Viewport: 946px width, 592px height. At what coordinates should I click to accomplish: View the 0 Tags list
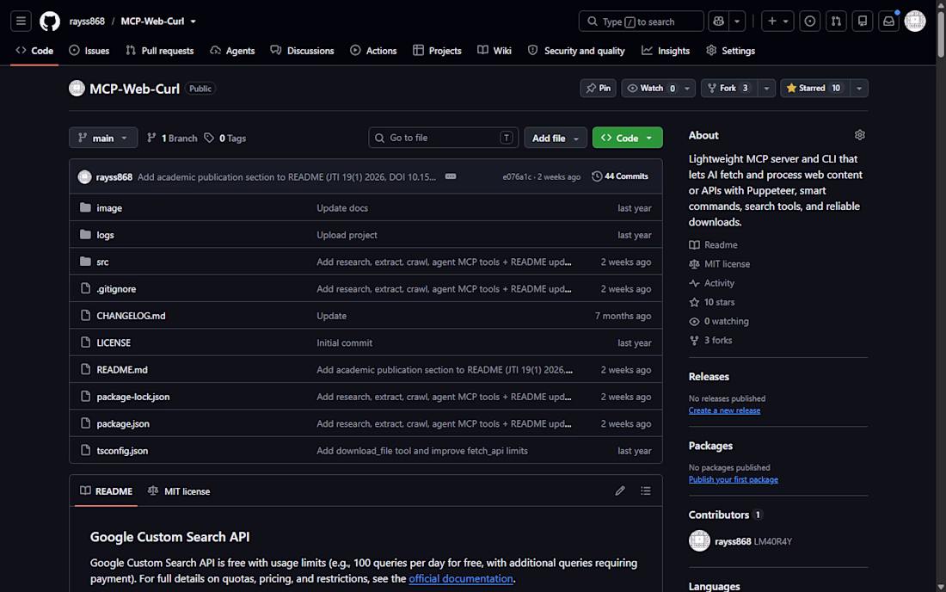click(225, 139)
